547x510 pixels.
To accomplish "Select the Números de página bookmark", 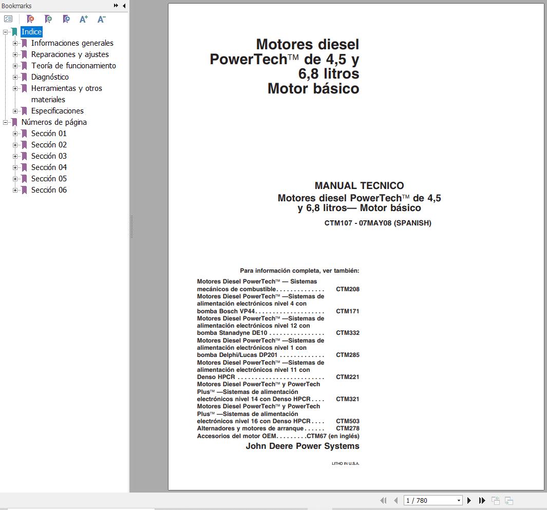I will (54, 122).
